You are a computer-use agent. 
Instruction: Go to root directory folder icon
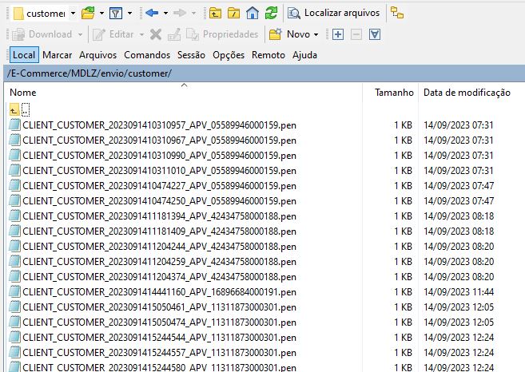pyautogui.click(x=233, y=14)
